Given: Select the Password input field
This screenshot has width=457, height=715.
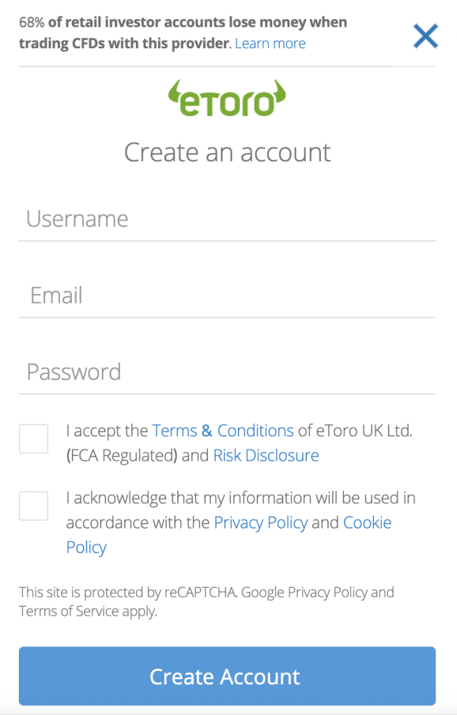Looking at the screenshot, I should [x=227, y=371].
